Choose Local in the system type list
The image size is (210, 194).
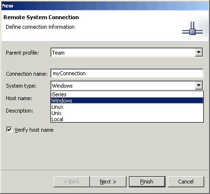point(127,119)
